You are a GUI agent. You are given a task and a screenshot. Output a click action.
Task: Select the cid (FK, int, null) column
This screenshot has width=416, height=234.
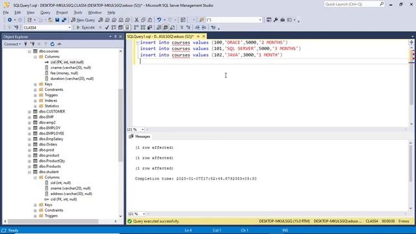(x=64, y=200)
